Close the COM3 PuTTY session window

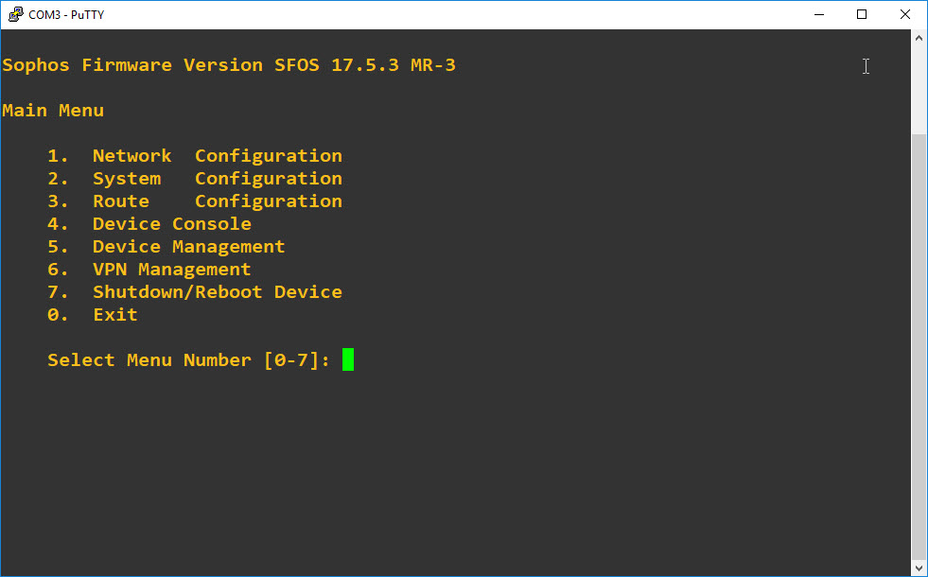click(x=905, y=14)
